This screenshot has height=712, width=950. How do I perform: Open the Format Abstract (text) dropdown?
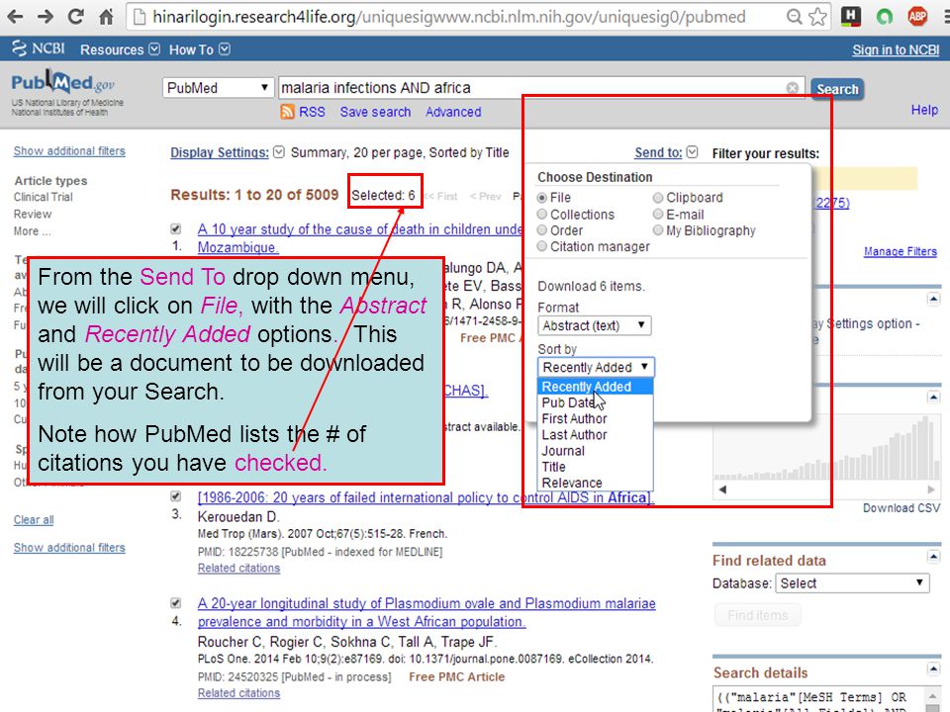595,325
